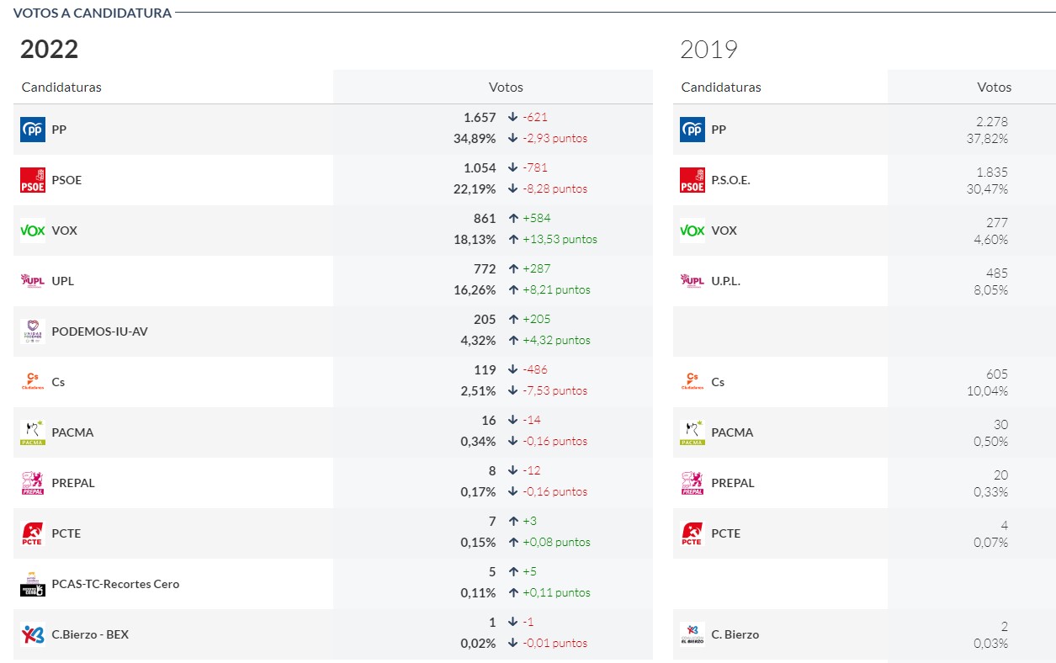Click the PSOE logo in 2022 table

(33, 180)
